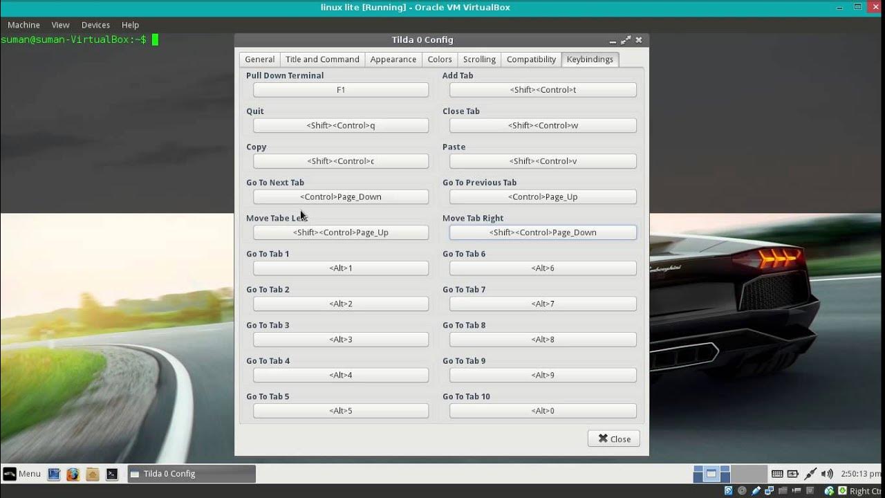Switch to the General tab
885x498 pixels.
(260, 59)
